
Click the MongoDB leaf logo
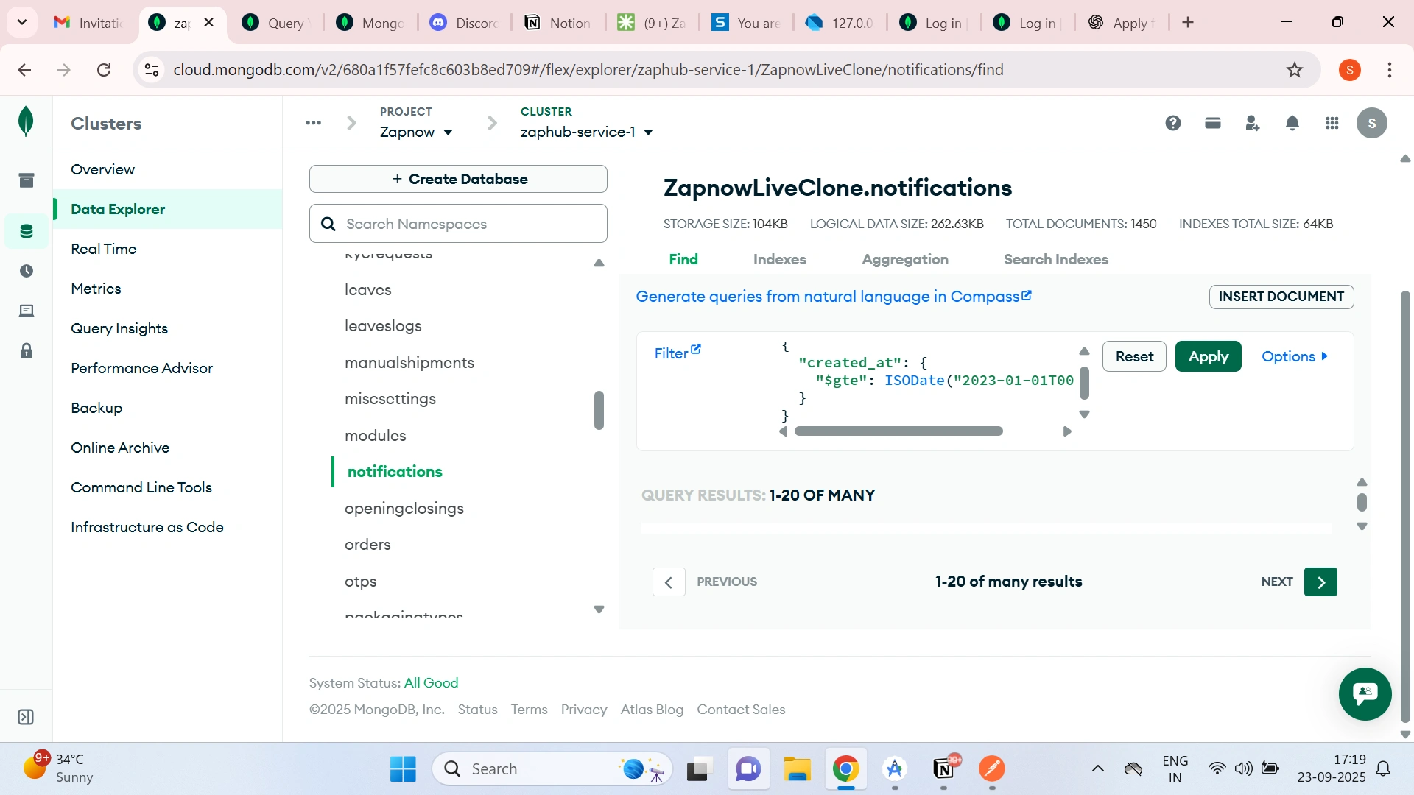tap(26, 121)
